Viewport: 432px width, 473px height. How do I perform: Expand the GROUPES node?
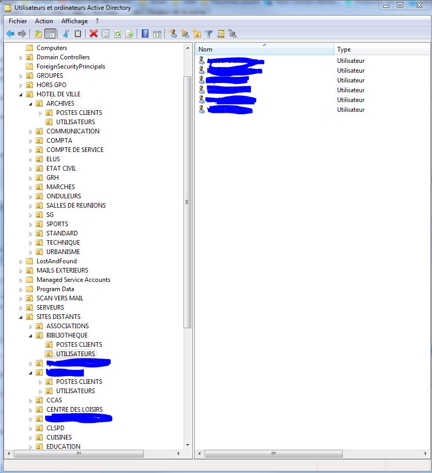(x=21, y=76)
